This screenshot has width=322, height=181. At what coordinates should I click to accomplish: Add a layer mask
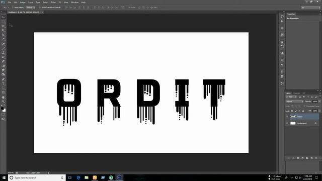click(298, 158)
